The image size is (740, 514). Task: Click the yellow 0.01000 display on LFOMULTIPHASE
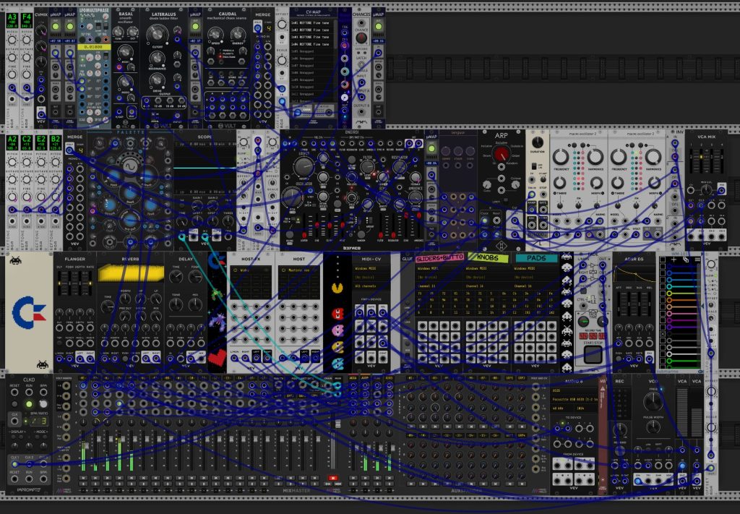tap(94, 47)
